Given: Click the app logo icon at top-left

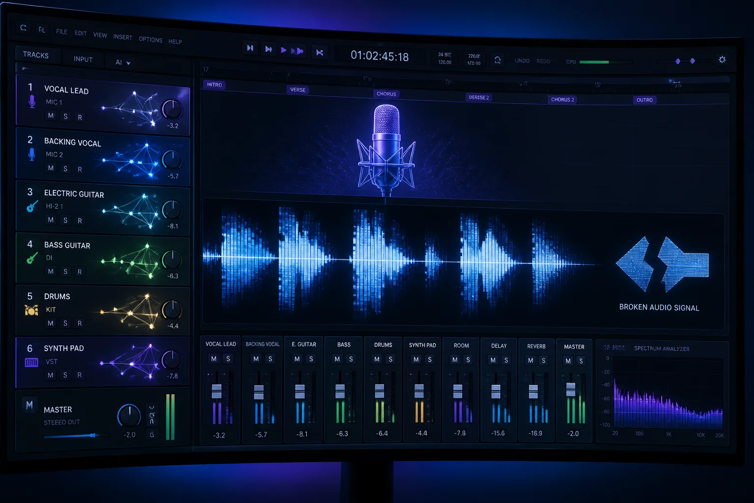Looking at the screenshot, I should pyautogui.click(x=23, y=28).
